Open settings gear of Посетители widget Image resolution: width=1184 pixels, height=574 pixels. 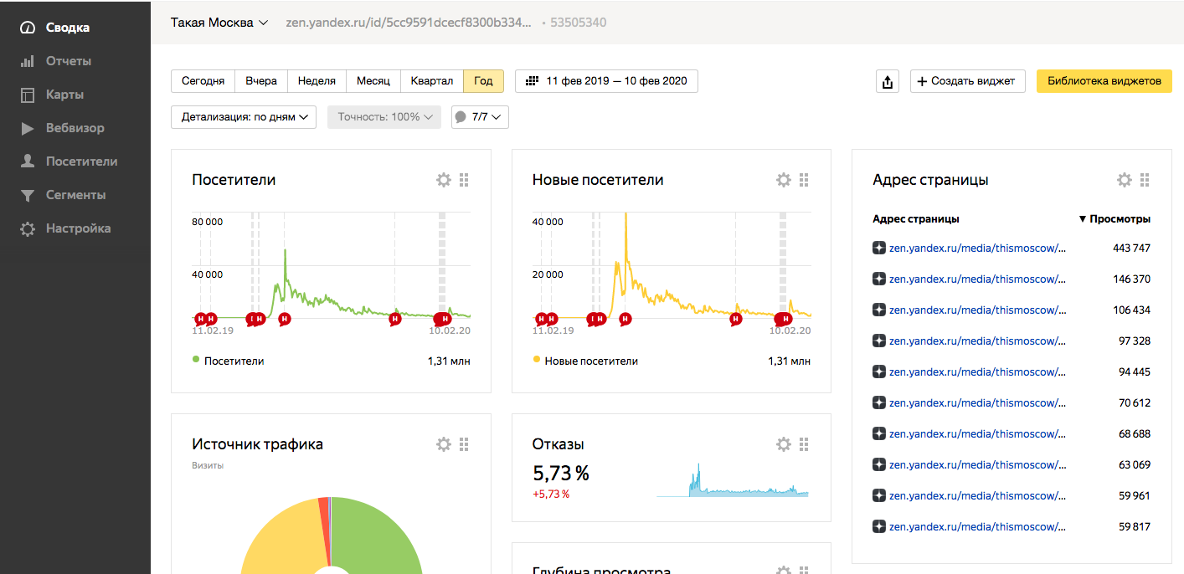coord(444,180)
